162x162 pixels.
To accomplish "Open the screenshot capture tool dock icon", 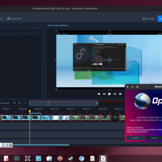I will coord(28,158).
